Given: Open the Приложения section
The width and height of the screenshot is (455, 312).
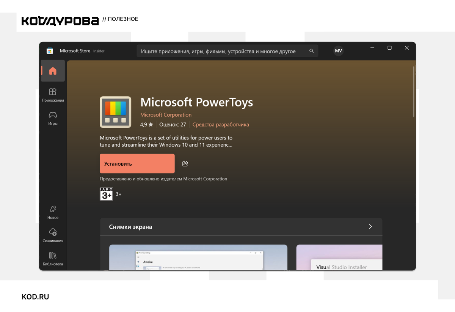Looking at the screenshot, I should tap(53, 95).
